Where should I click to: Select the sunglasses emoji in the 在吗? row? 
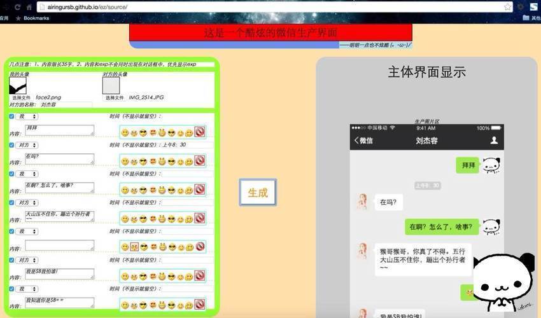tap(143, 162)
